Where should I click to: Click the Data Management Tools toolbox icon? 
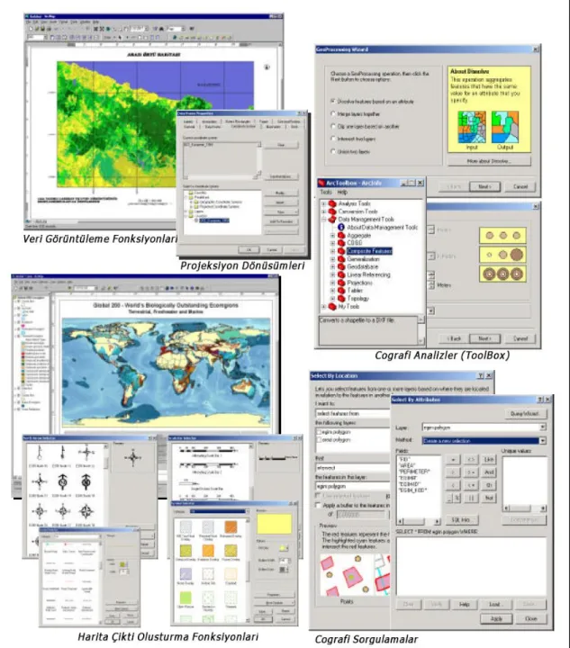pyautogui.click(x=332, y=219)
